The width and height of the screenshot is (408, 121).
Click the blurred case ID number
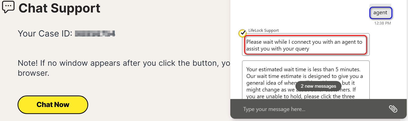95,33
